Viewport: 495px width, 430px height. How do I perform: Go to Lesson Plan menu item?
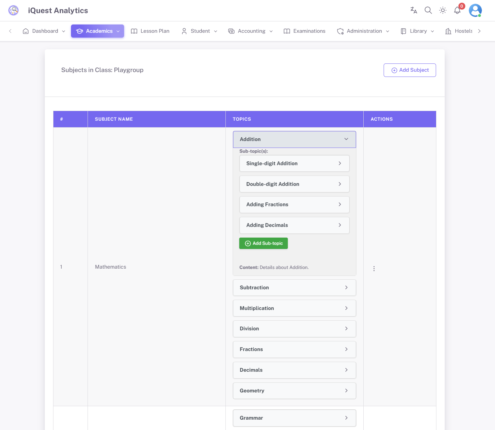tap(150, 31)
